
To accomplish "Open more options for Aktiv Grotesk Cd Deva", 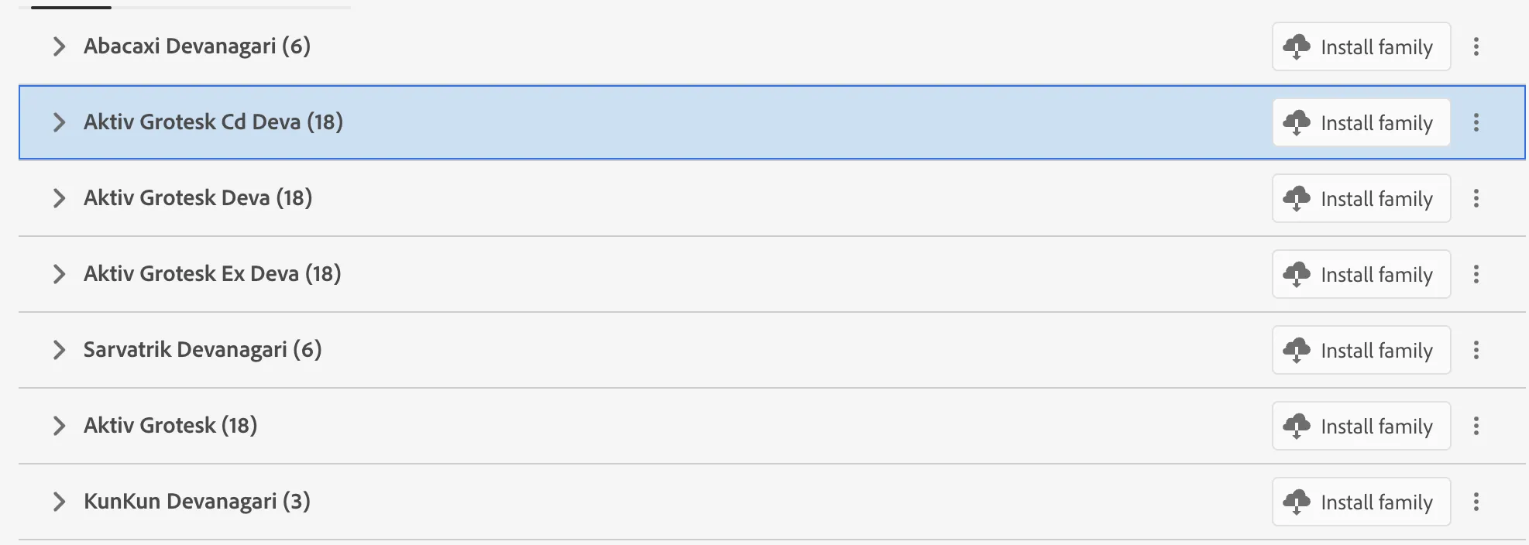I will coord(1476,122).
